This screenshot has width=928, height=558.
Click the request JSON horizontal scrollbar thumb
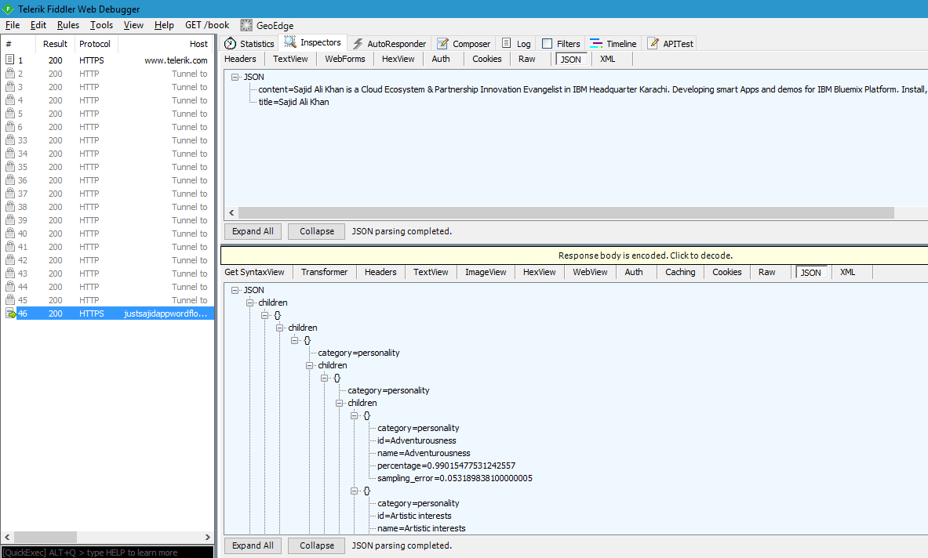[566, 213]
